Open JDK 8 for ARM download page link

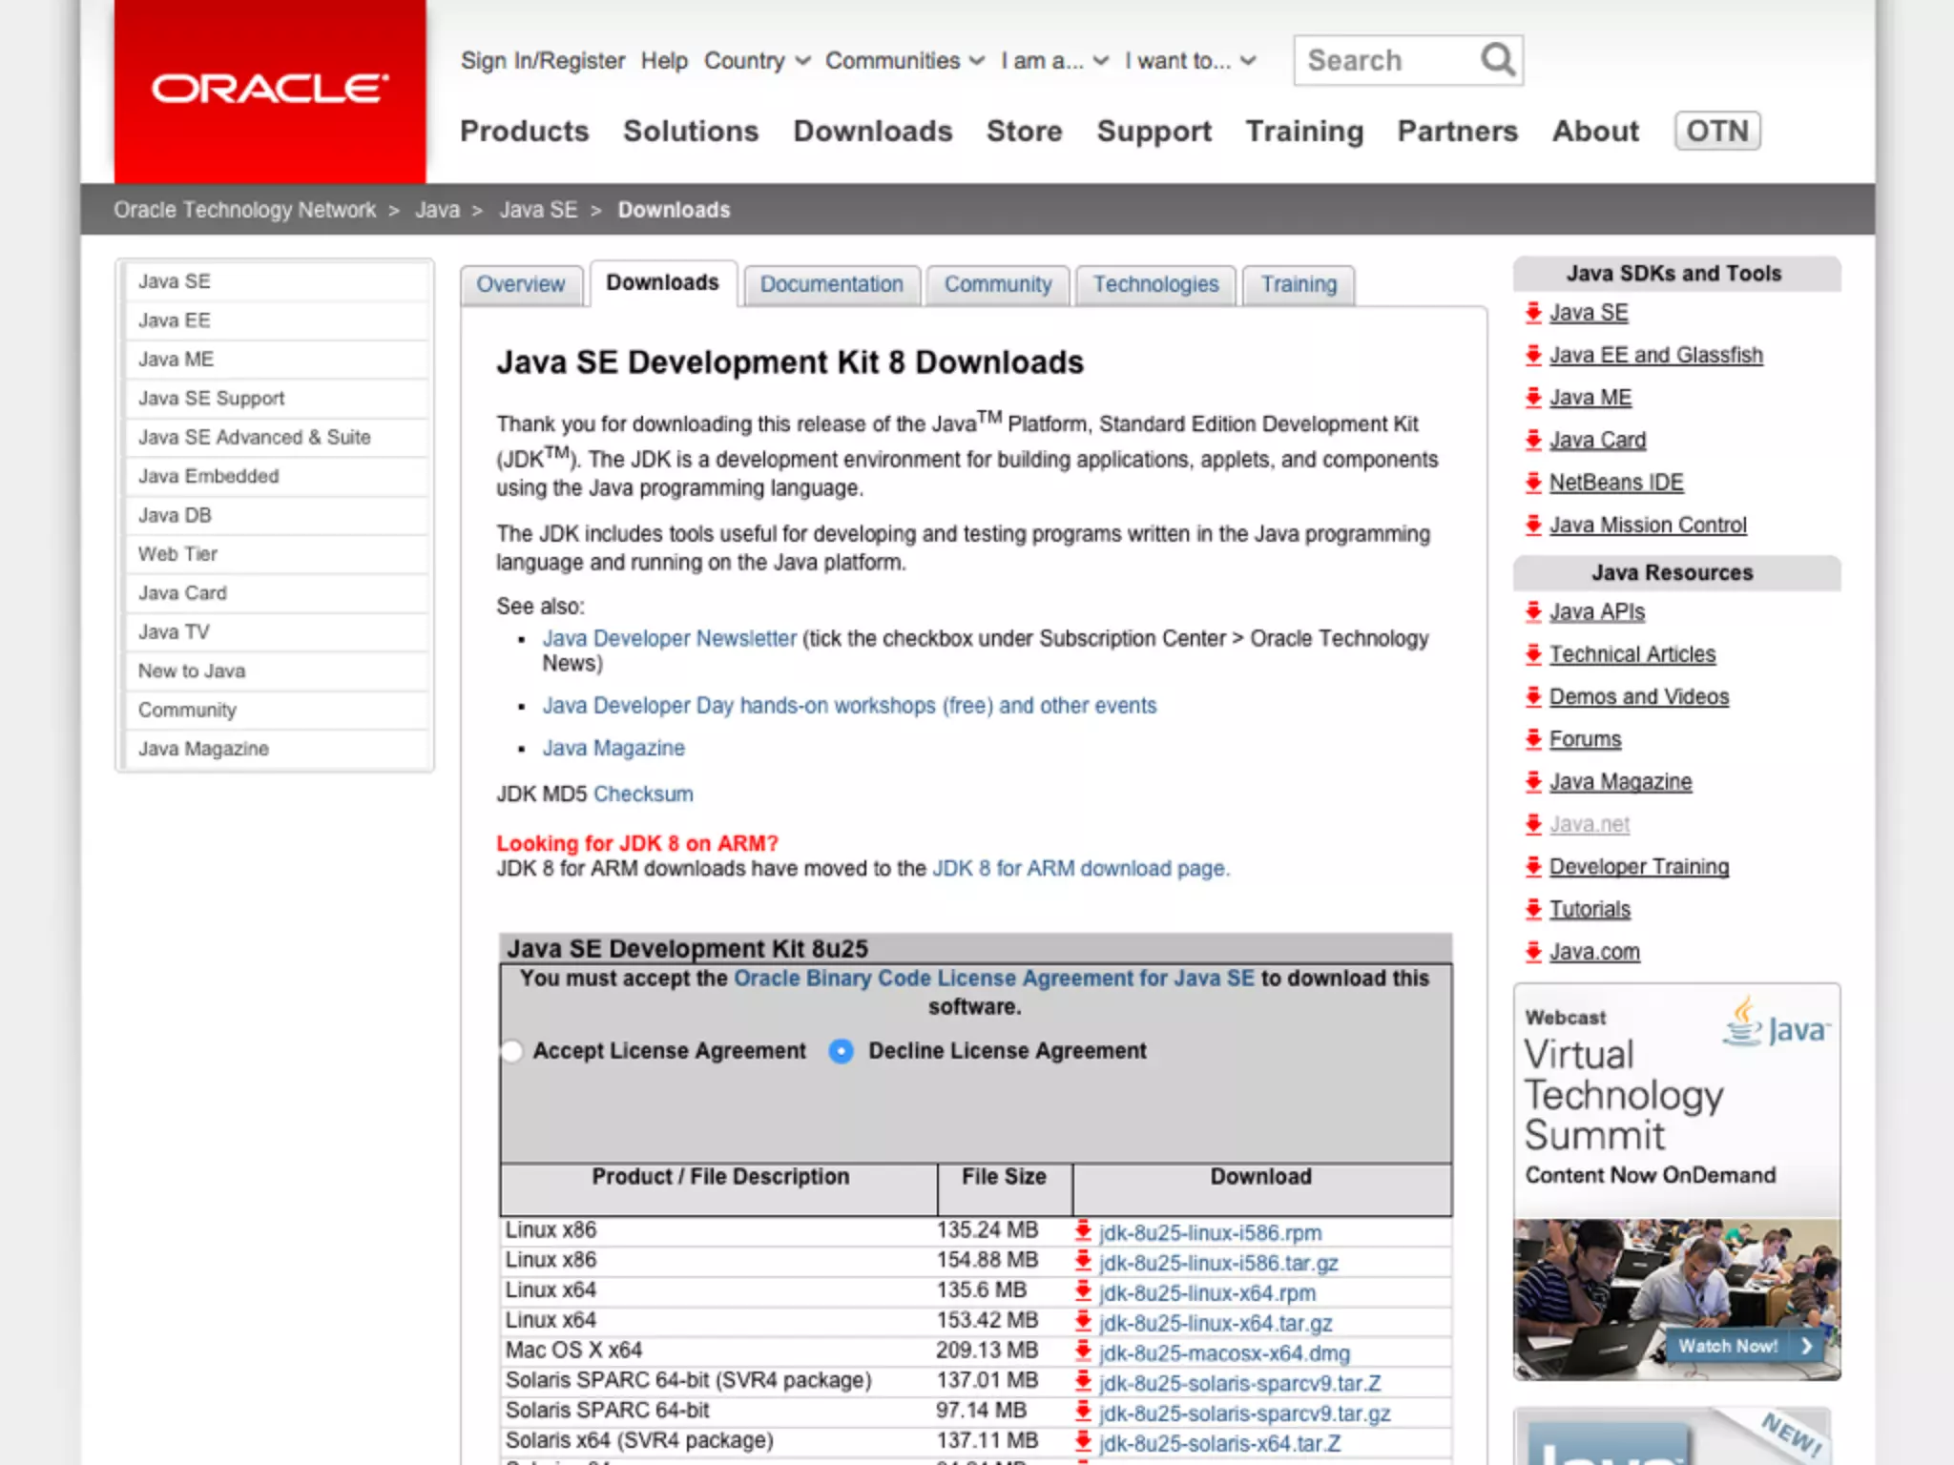[1079, 869]
